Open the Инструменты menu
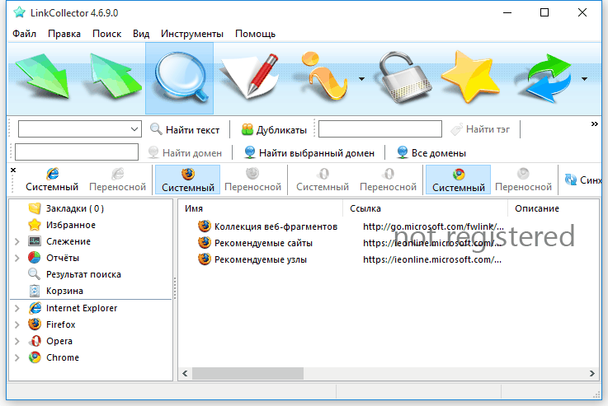Viewport: 608px width, 406px height. [x=191, y=34]
